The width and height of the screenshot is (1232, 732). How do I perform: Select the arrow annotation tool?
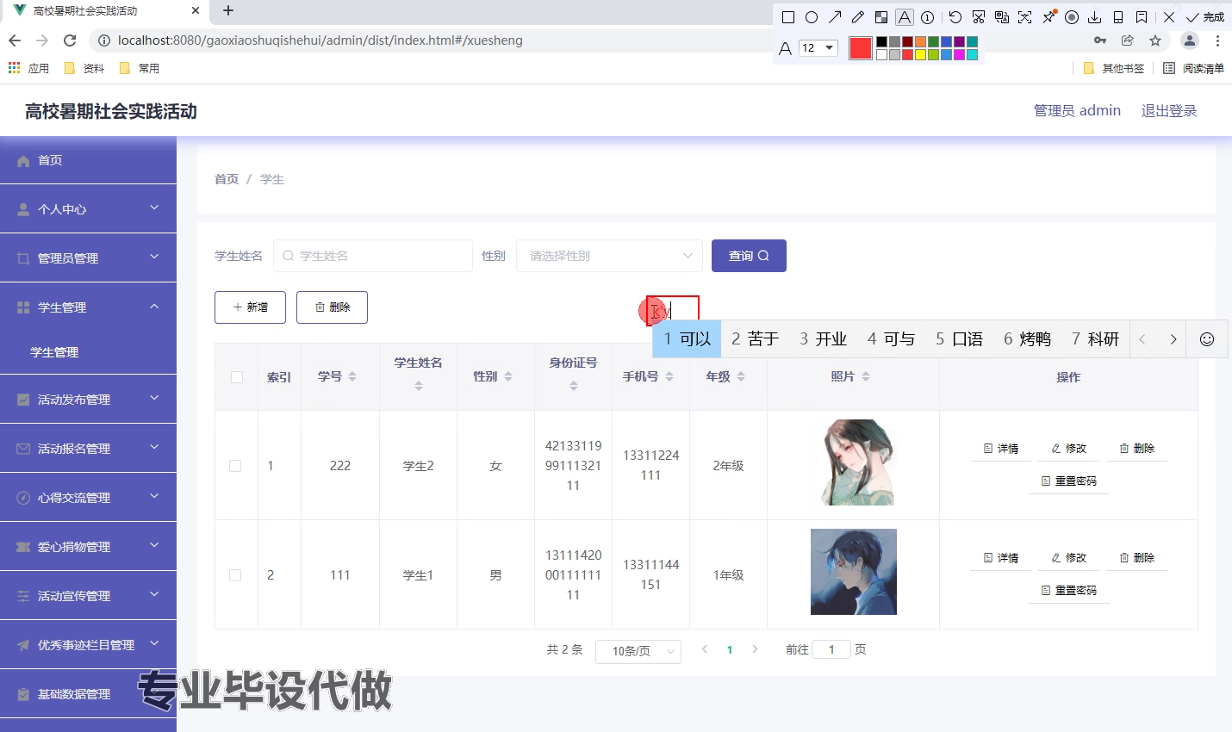click(835, 17)
